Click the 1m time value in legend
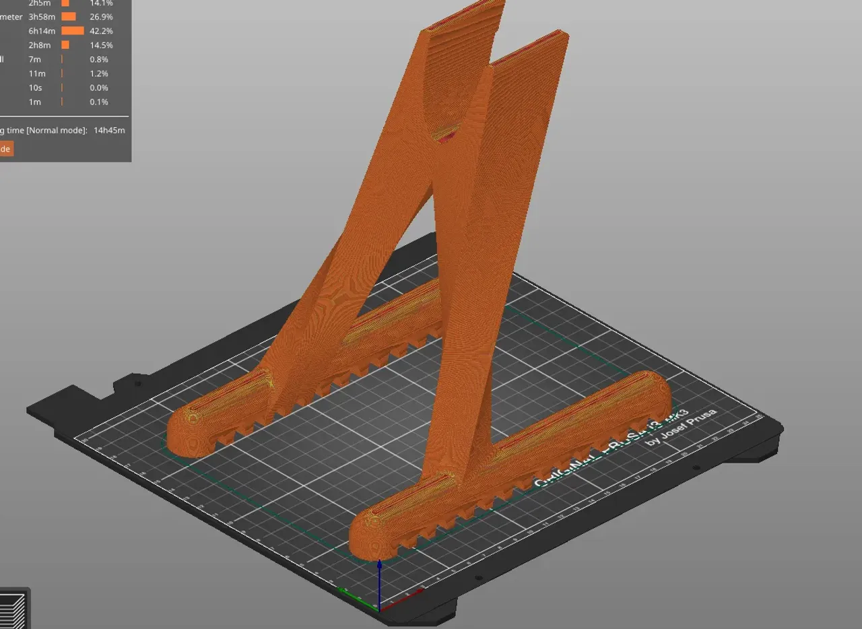Image resolution: width=862 pixels, height=629 pixels. tap(34, 102)
